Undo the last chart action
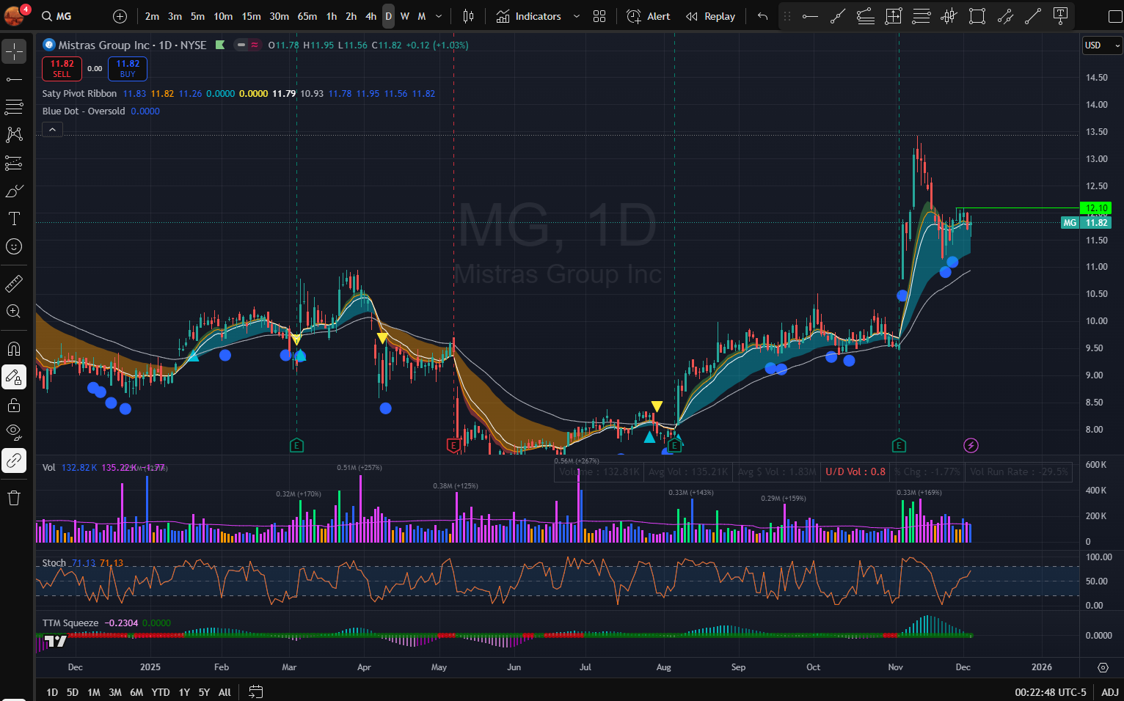This screenshot has width=1124, height=701. (763, 16)
